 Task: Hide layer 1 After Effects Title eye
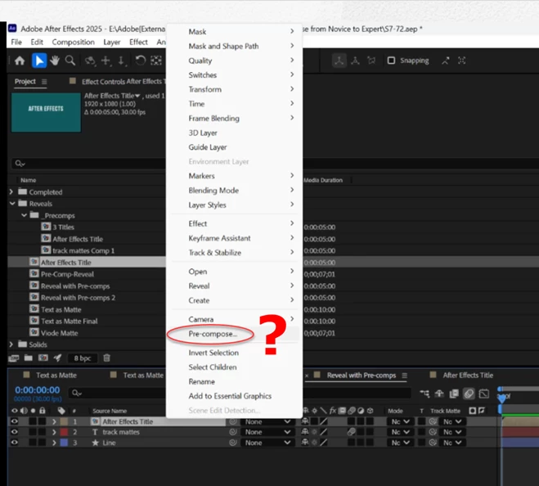[14, 421]
